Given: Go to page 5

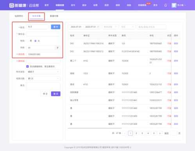Looking at the screenshot, I should [154, 133].
